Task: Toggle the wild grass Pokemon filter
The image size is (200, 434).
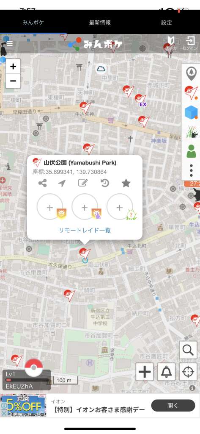Action: pos(191,132)
